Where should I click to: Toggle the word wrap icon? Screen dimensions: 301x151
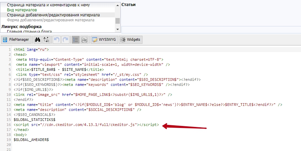84,40
